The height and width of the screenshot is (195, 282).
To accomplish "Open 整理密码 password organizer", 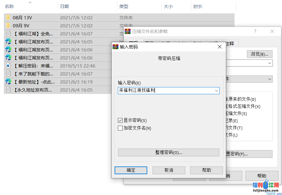I will tap(169, 152).
